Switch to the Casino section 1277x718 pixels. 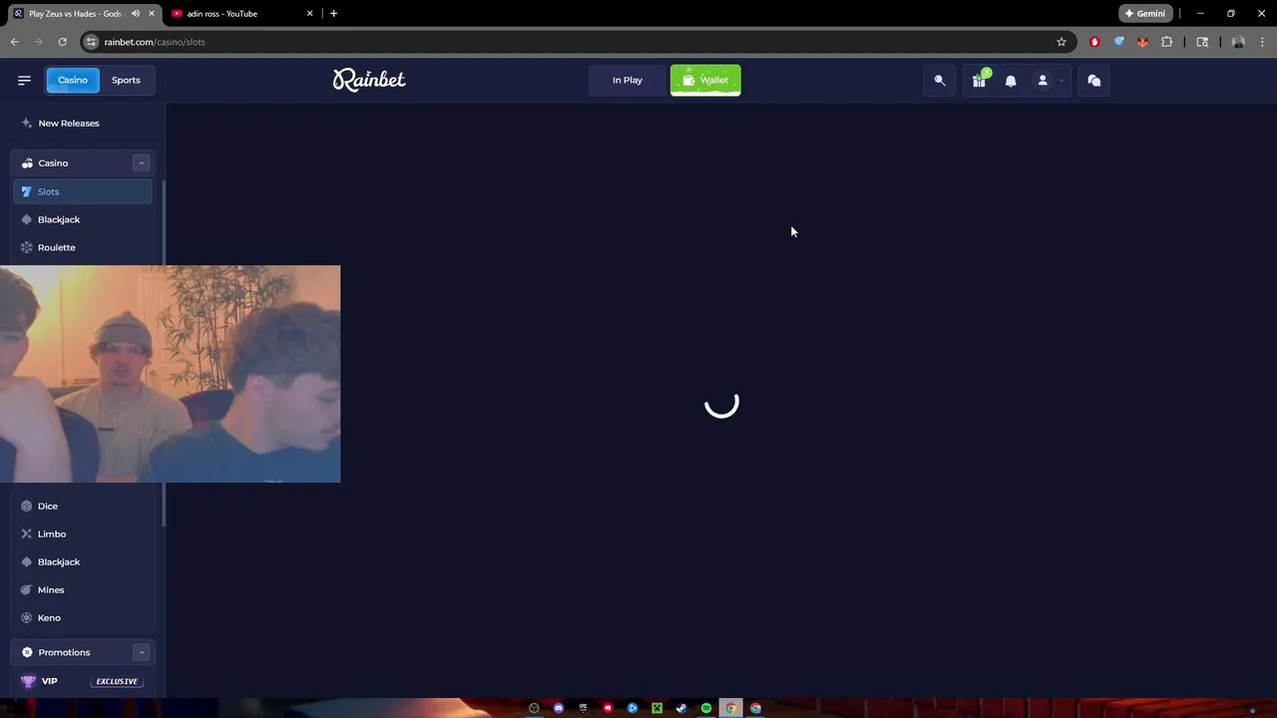point(73,80)
